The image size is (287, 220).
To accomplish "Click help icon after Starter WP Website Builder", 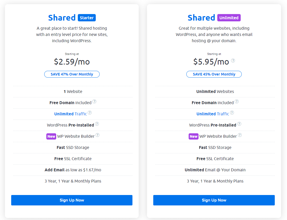I will pyautogui.click(x=98, y=135).
